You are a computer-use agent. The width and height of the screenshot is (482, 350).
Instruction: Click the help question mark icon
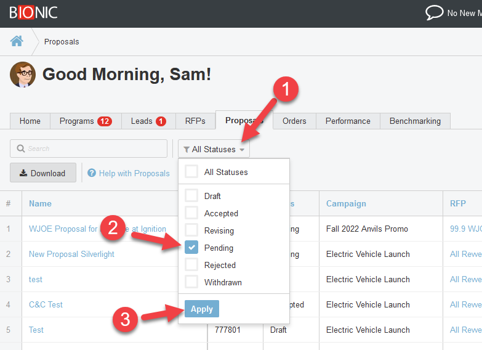tap(92, 173)
